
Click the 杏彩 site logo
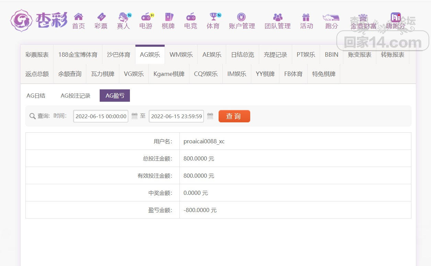[x=39, y=20]
